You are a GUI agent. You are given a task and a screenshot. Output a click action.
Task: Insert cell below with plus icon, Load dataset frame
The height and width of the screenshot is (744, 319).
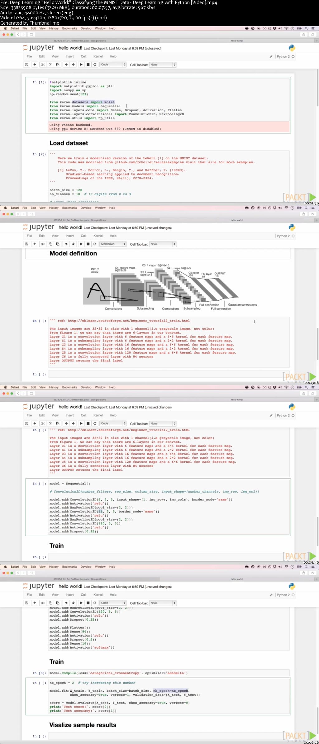point(35,64)
